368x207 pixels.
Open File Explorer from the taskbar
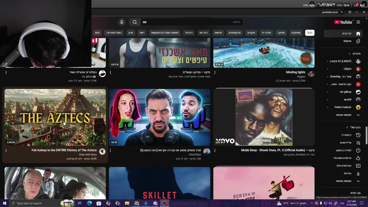coord(127,203)
